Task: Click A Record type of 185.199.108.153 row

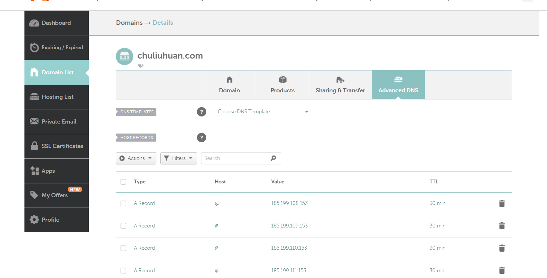Action: tap(144, 203)
